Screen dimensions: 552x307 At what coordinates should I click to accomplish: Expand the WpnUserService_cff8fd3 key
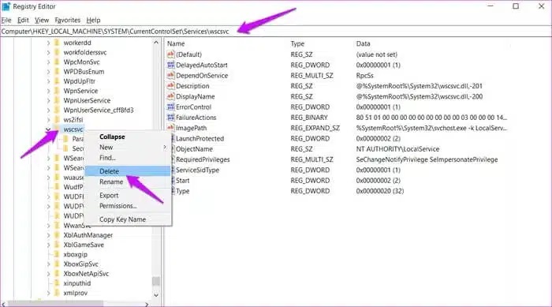click(x=49, y=110)
